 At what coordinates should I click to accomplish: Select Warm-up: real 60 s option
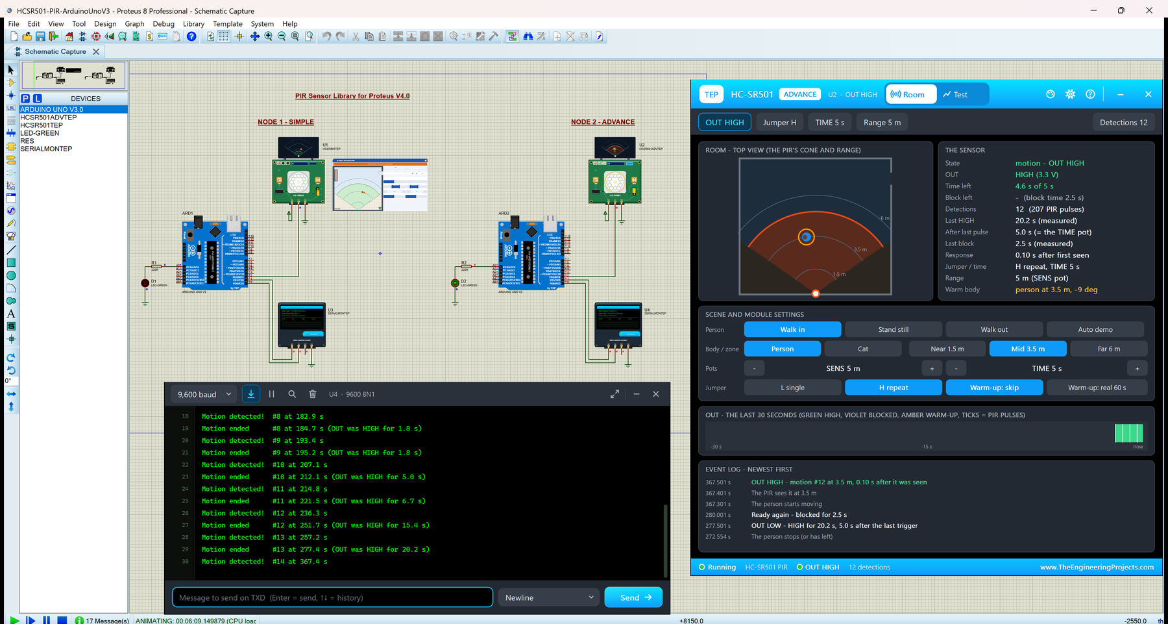pos(1097,388)
